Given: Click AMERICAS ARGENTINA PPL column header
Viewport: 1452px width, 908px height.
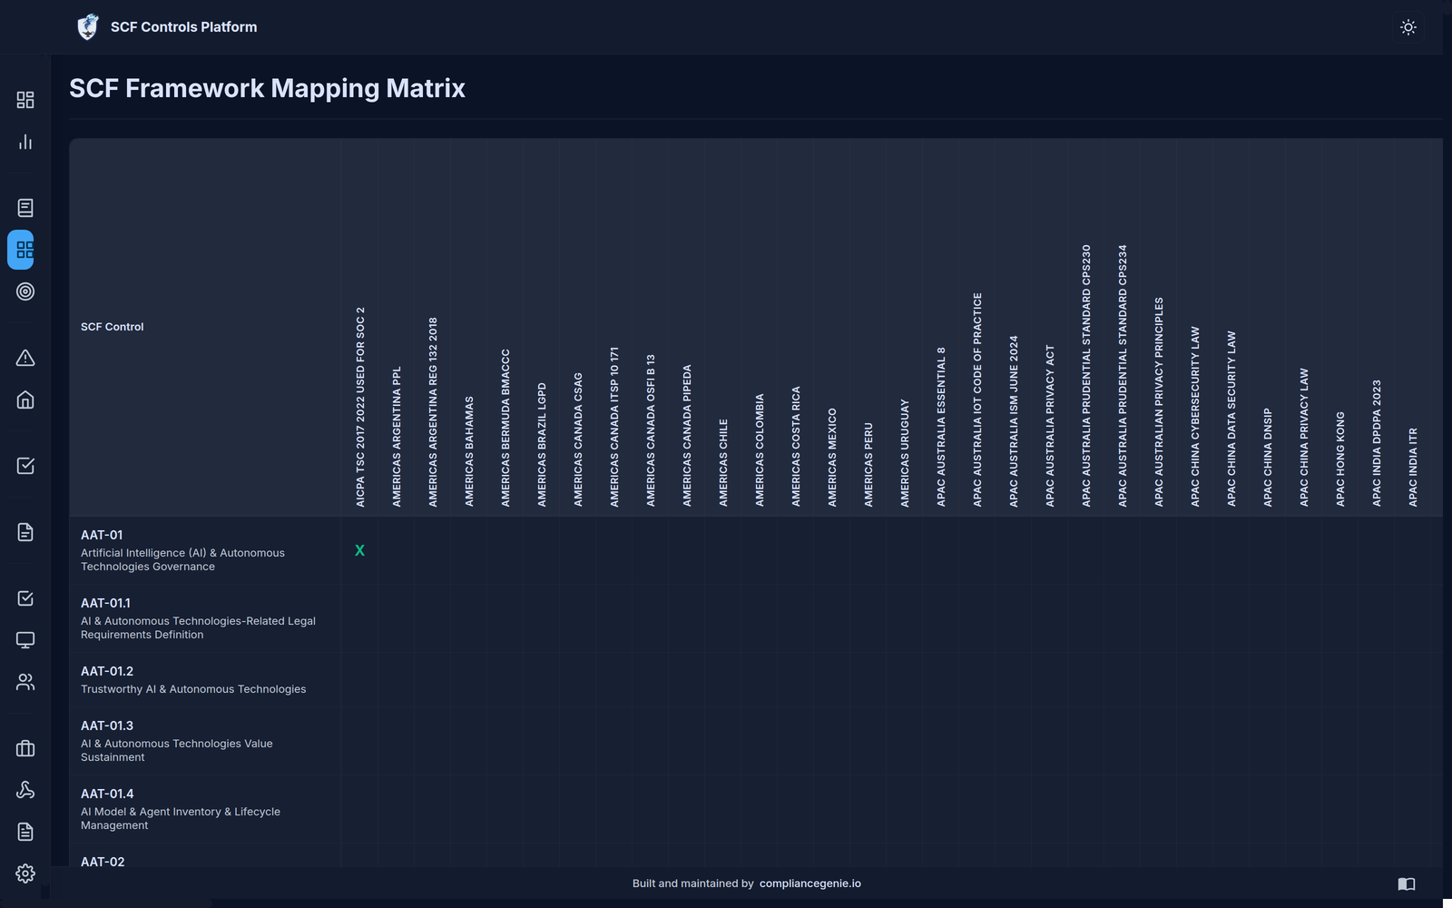Looking at the screenshot, I should click(397, 437).
